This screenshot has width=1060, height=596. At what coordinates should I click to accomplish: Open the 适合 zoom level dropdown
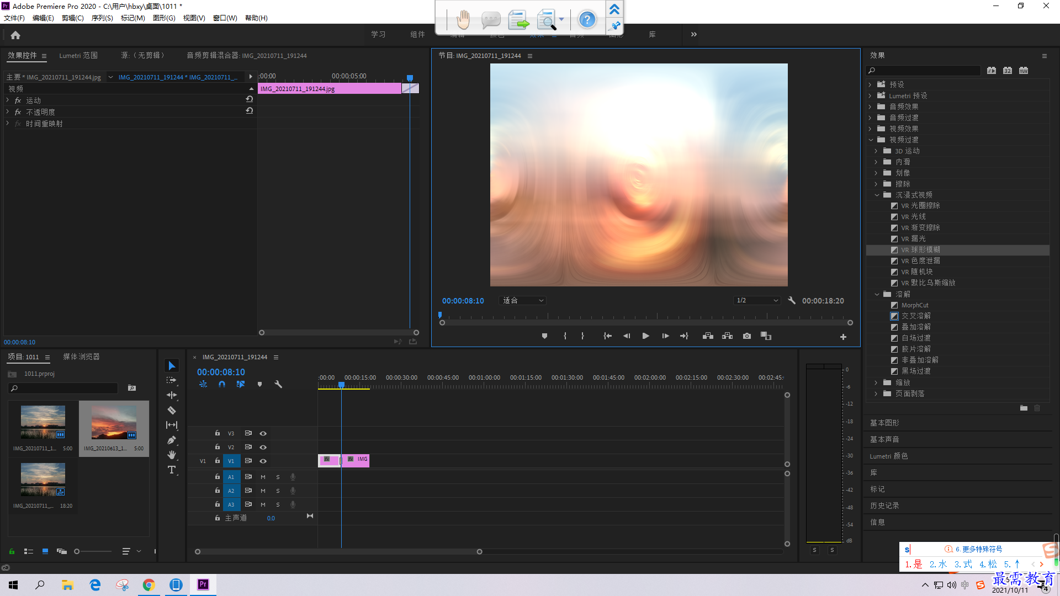pos(522,301)
